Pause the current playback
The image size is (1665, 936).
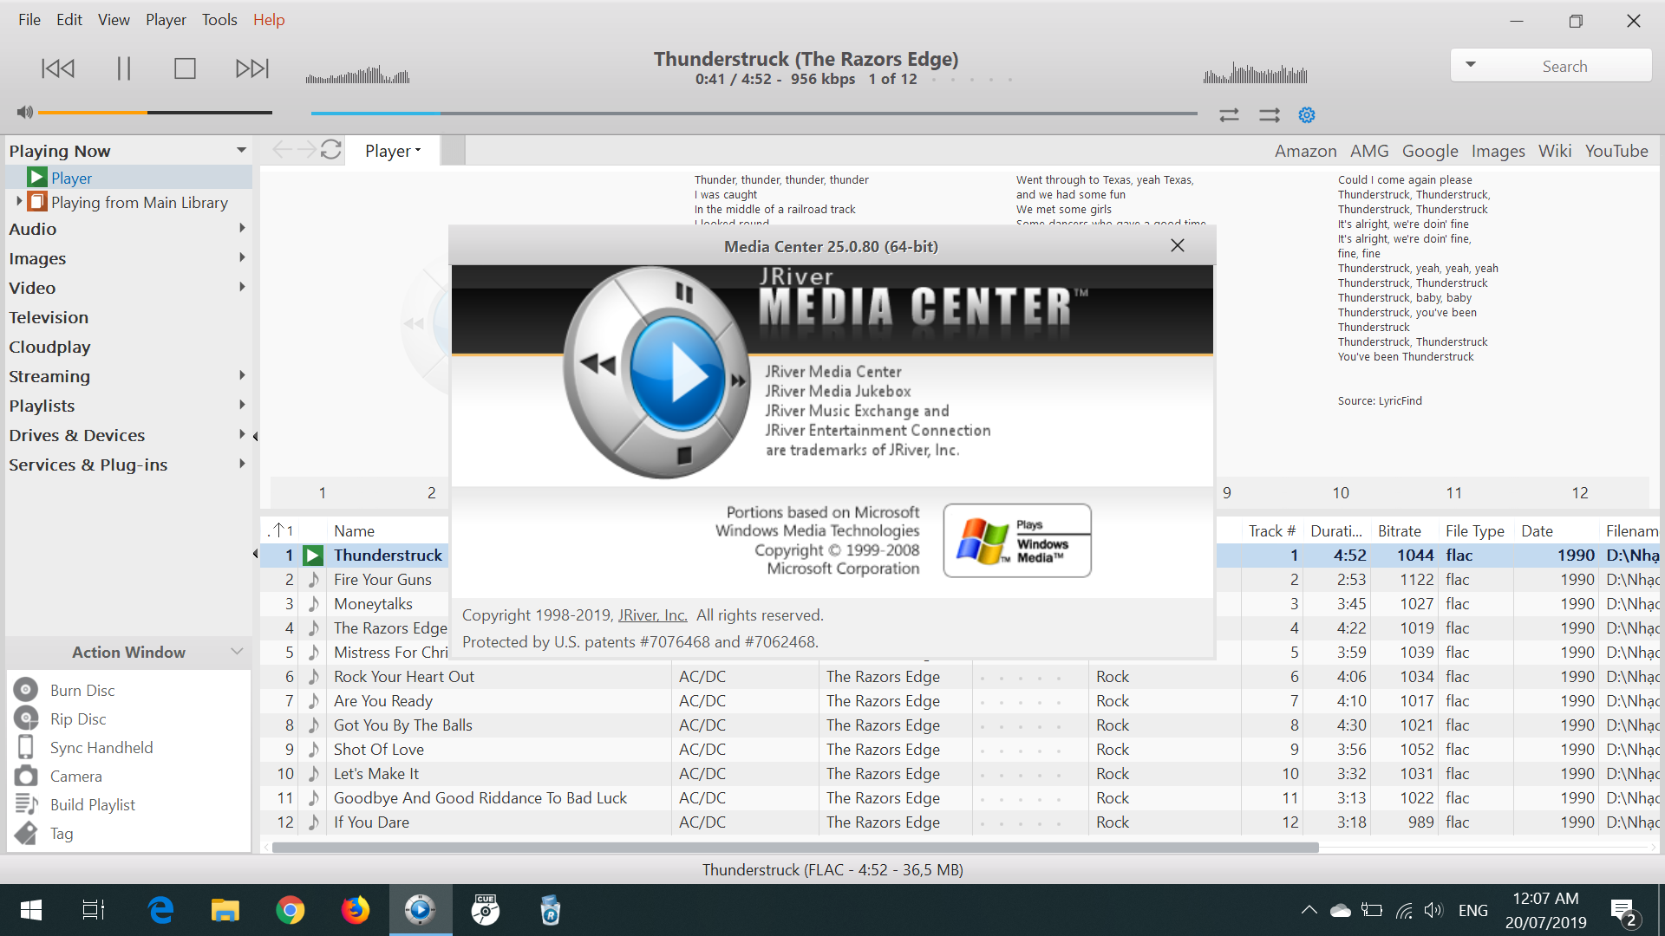pyautogui.click(x=123, y=68)
